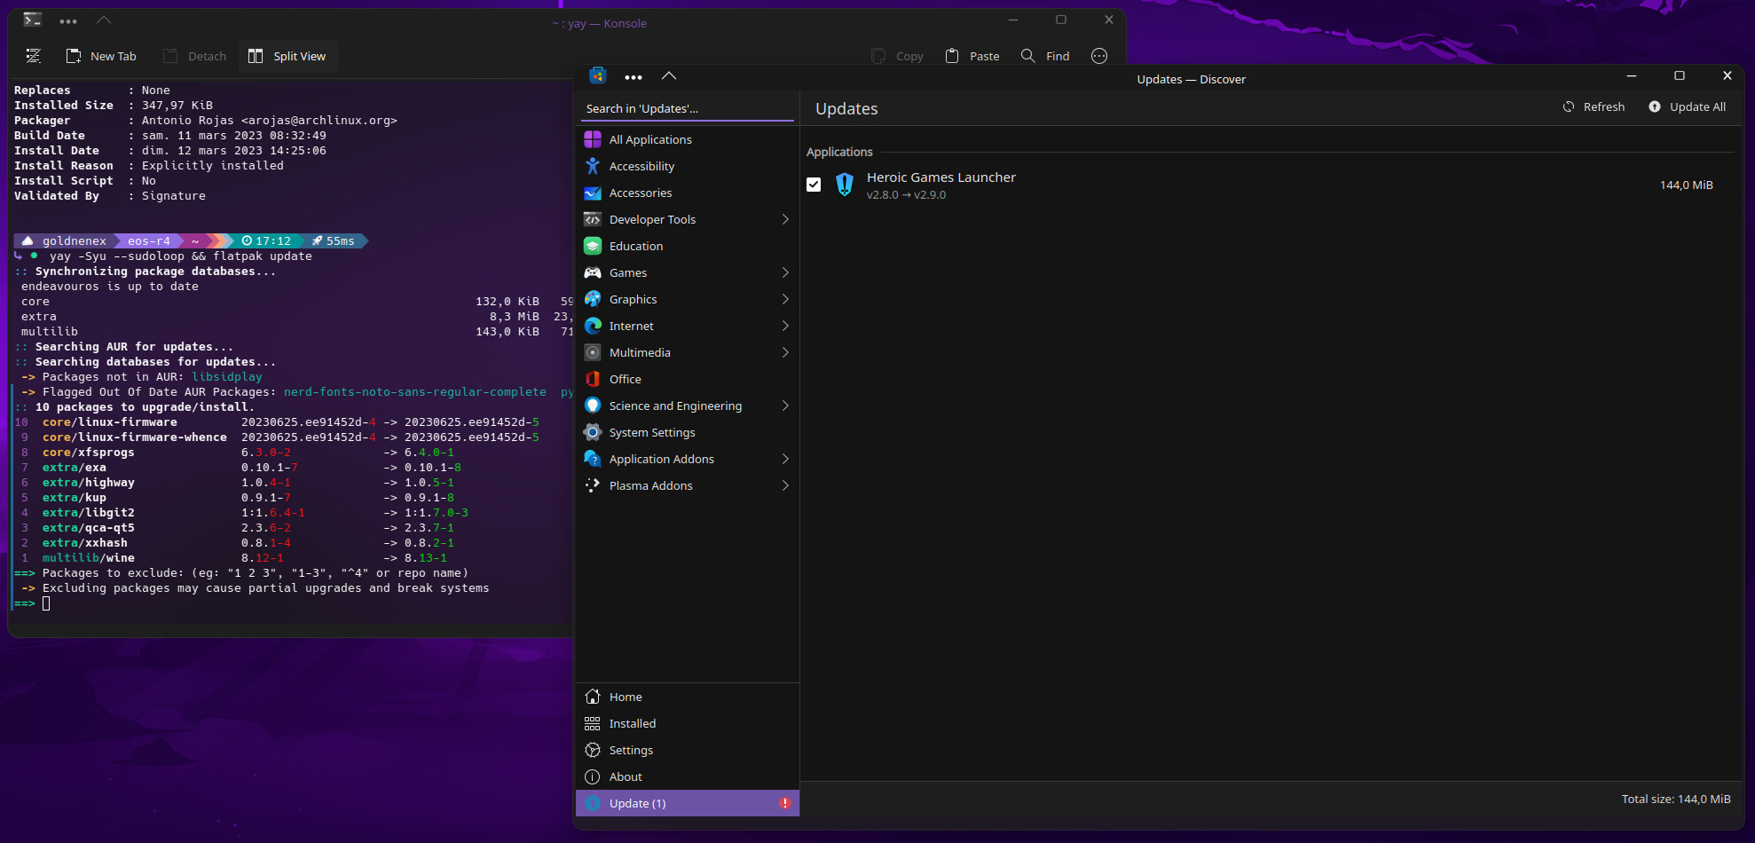Open Konsole circled three-dots overflow menu
This screenshot has width=1755, height=843.
1099,56
